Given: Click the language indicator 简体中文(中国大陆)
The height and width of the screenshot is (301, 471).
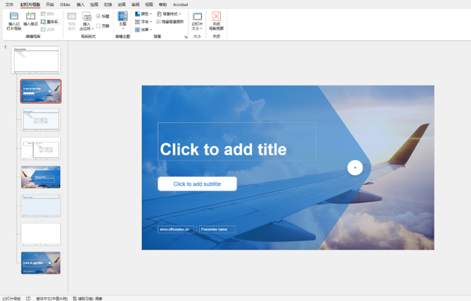Looking at the screenshot, I should click(52, 299).
